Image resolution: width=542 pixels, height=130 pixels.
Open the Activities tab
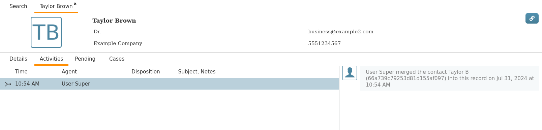click(51, 59)
